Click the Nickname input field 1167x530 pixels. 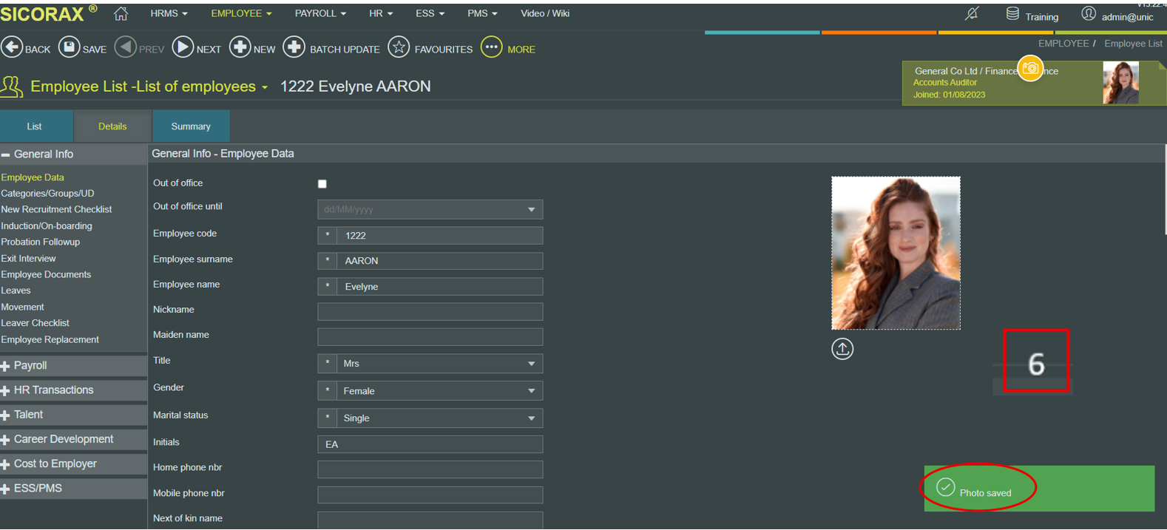(430, 312)
